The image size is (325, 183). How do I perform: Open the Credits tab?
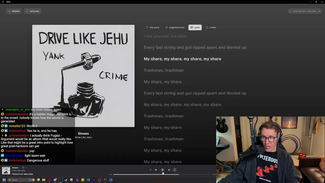tap(211, 27)
